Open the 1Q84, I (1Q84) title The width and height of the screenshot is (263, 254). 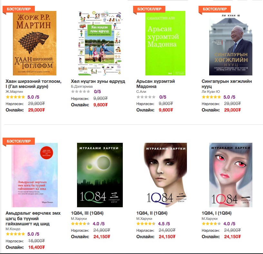(217, 213)
